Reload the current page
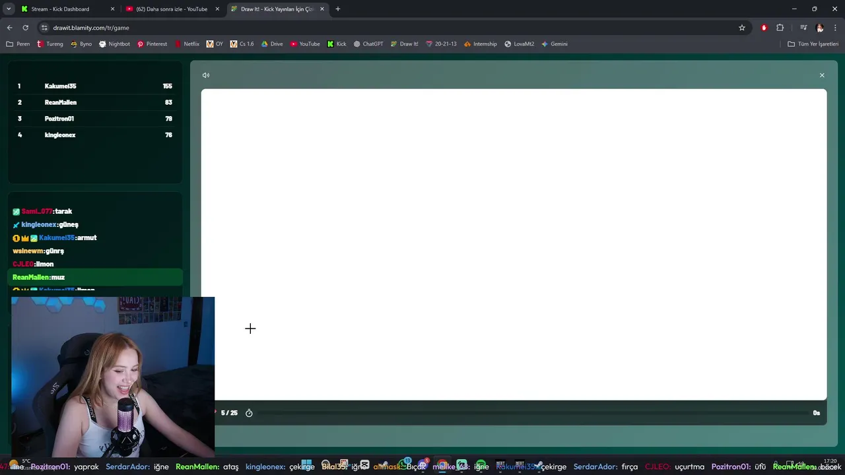This screenshot has height=475, width=845. click(25, 28)
